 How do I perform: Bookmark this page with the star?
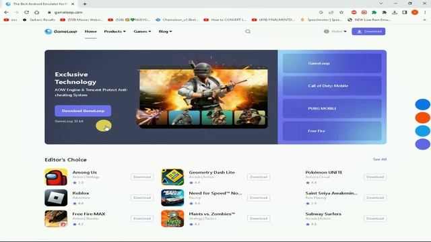[341, 12]
